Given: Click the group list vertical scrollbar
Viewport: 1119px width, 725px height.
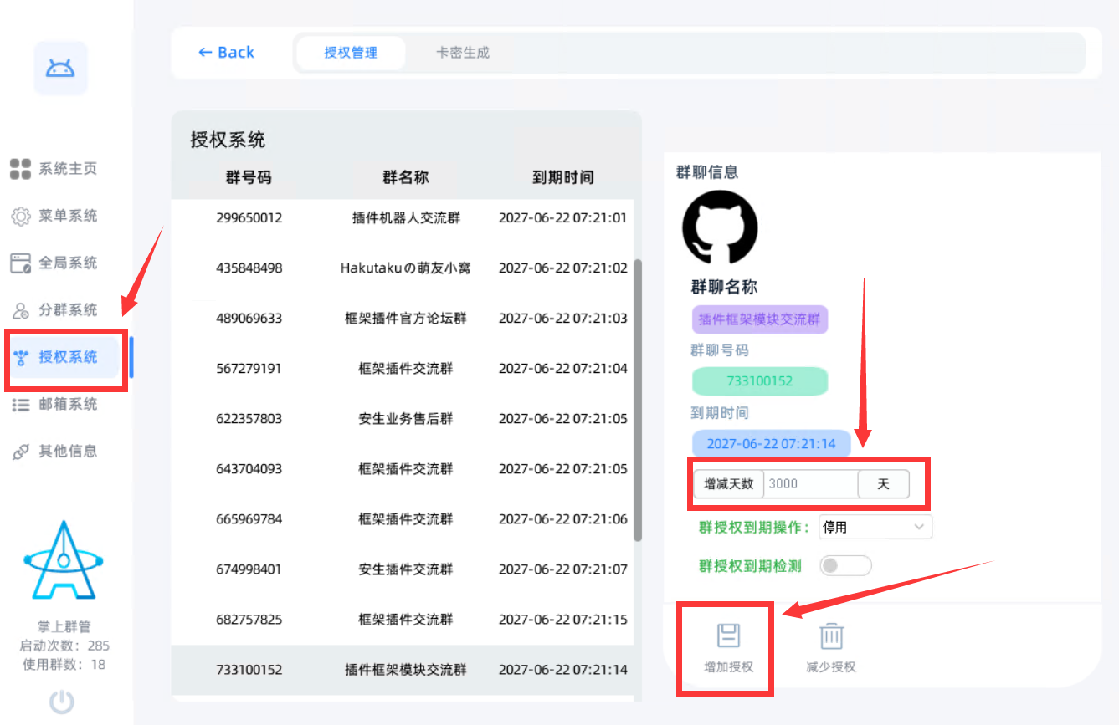Looking at the screenshot, I should tap(637, 400).
